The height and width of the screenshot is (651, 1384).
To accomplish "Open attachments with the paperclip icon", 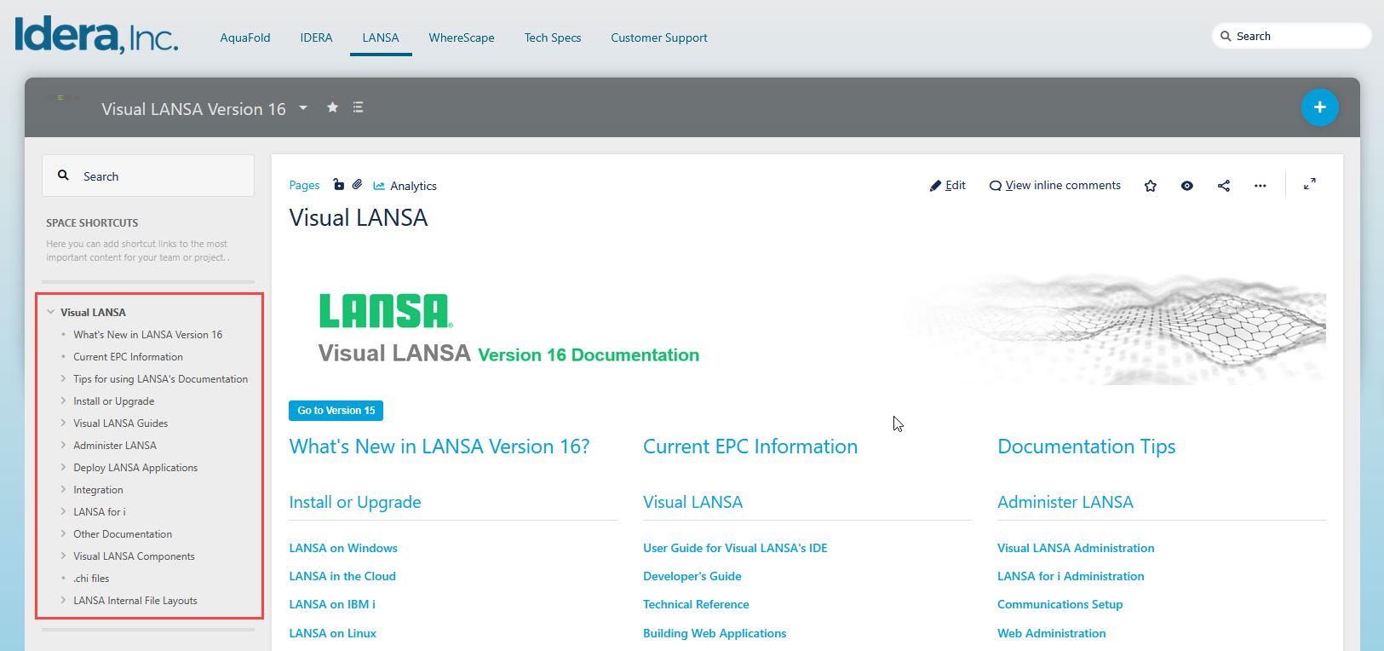I will (358, 184).
